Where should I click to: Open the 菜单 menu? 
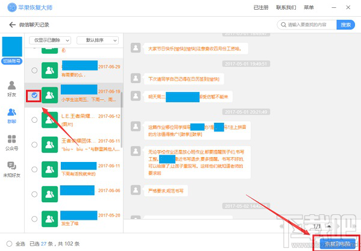click(309, 8)
